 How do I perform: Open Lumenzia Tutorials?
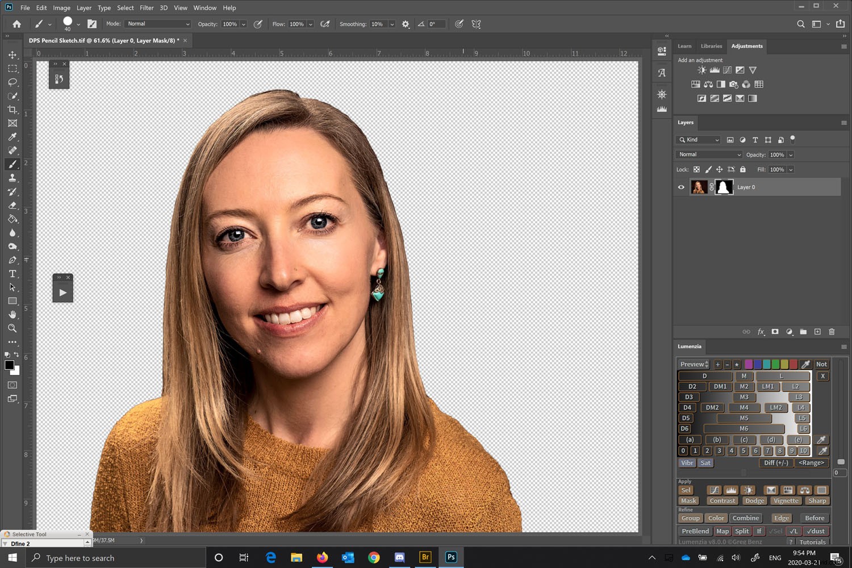pyautogui.click(x=813, y=542)
